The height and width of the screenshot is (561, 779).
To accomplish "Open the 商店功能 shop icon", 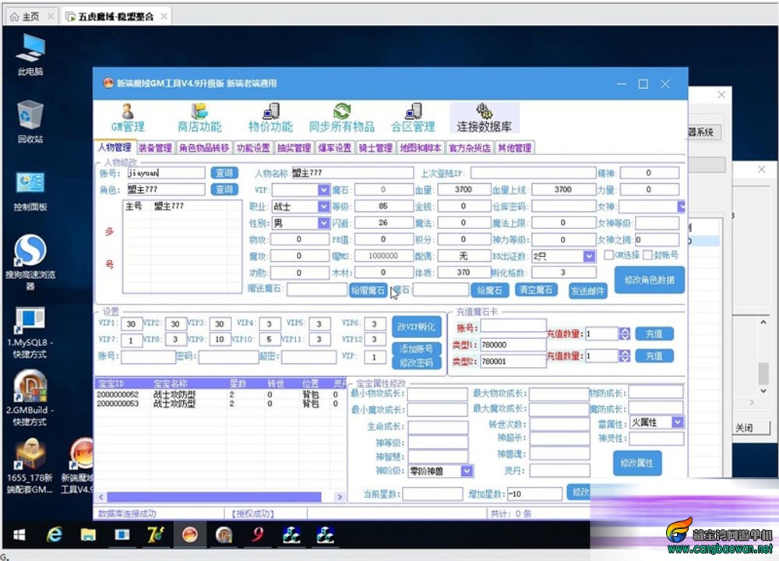I will pos(199,118).
